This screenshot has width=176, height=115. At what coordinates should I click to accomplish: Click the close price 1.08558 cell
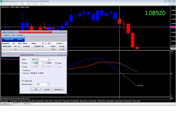click(x=37, y=46)
